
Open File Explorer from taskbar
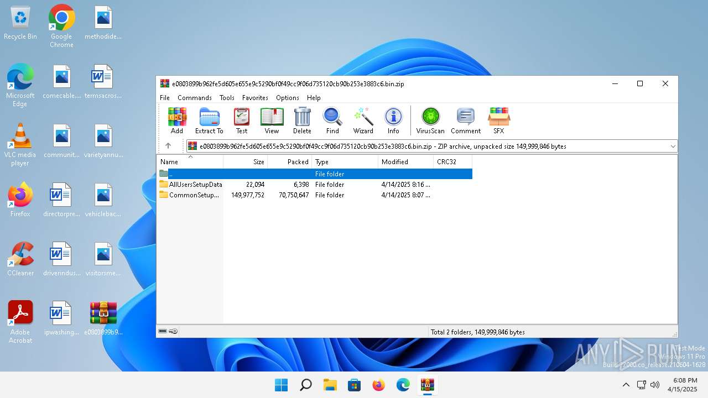pyautogui.click(x=330, y=385)
